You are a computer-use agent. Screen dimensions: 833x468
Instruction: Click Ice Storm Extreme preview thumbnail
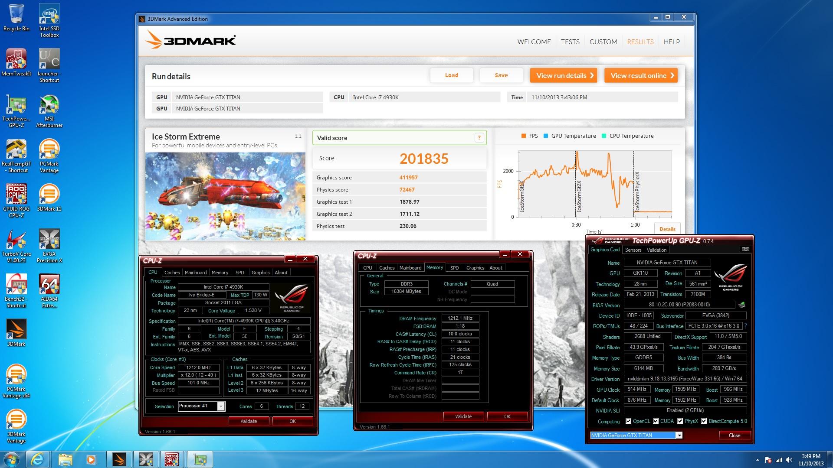[225, 196]
